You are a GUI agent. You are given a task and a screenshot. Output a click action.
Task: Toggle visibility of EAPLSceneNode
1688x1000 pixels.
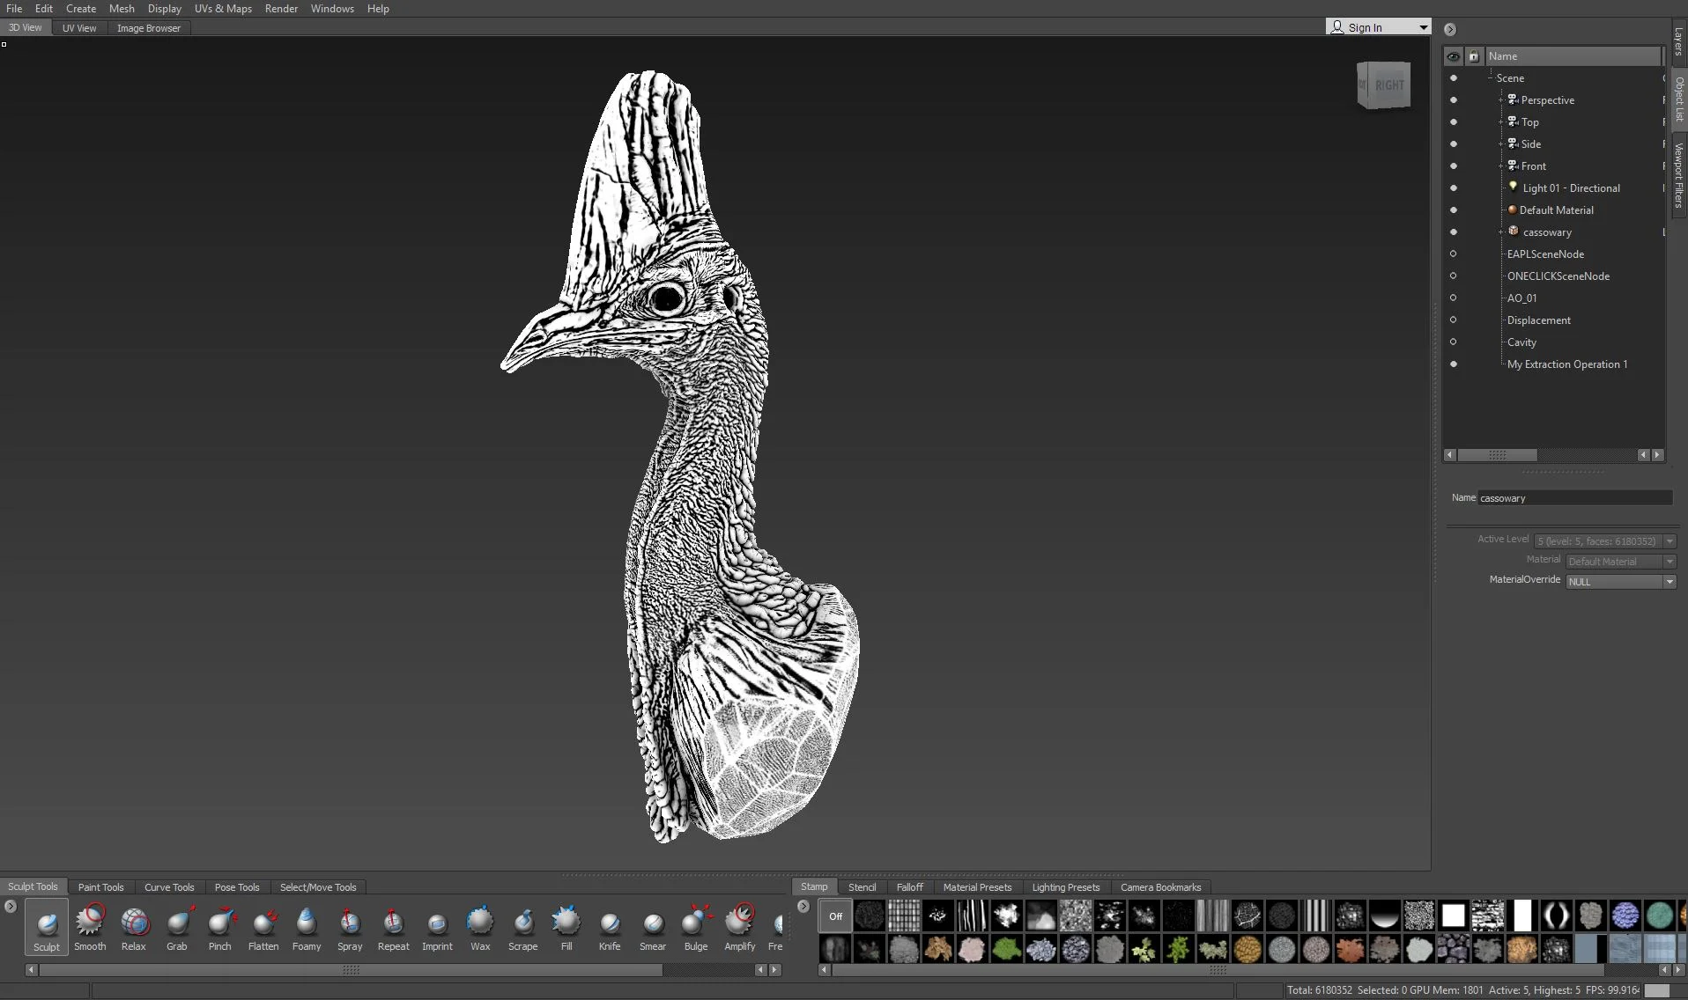1454,254
